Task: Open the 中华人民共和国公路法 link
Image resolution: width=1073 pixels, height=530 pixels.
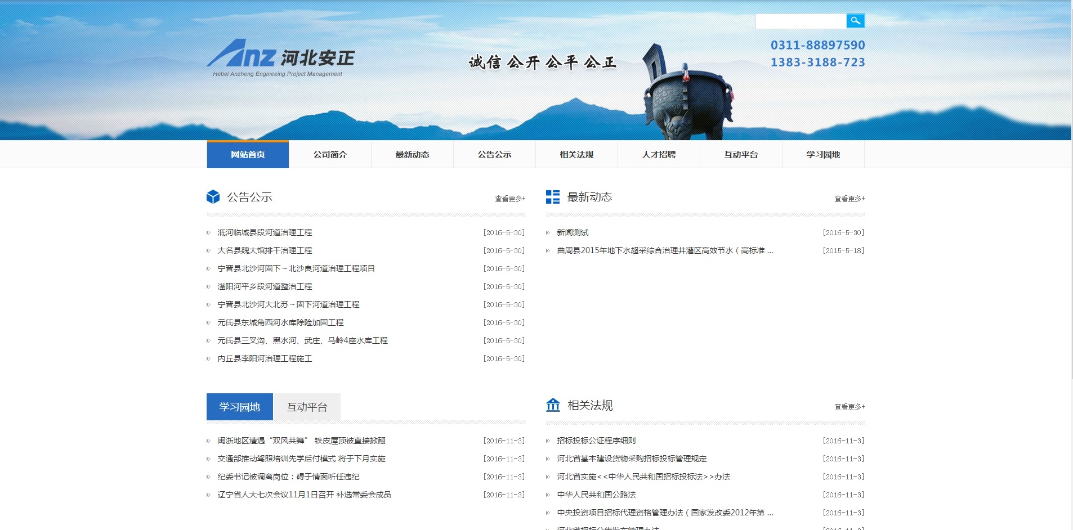Action: pos(598,495)
